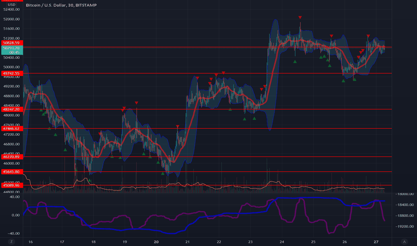
Task: Click the 50000.00 price axis value
Action: coord(12,67)
